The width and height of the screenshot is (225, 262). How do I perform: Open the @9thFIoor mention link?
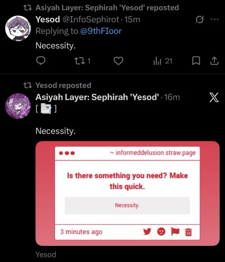click(x=101, y=31)
